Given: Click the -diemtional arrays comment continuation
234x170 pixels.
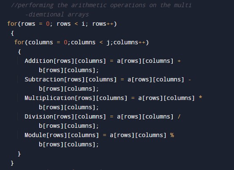Looking at the screenshot, I should [x=57, y=15].
